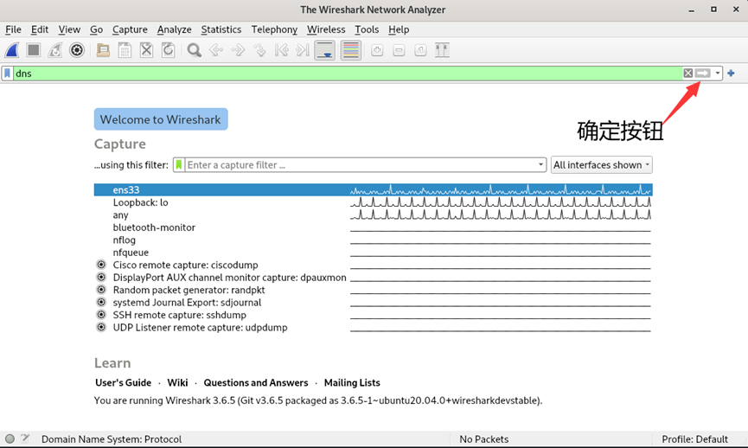Select the any interface
The height and width of the screenshot is (448, 748).
[x=373, y=214]
